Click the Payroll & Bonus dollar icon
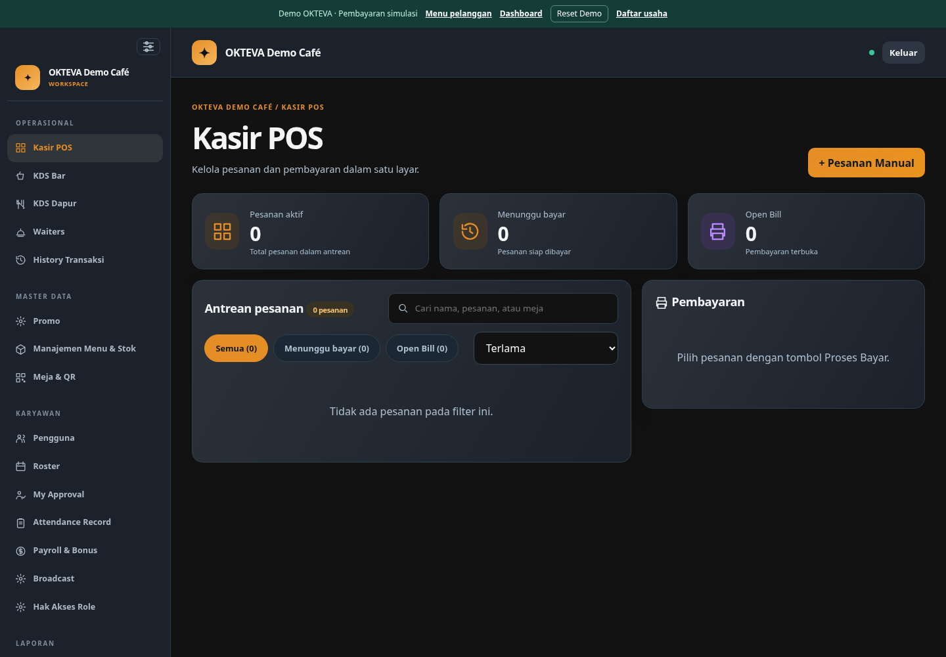This screenshot has height=657, width=946. coord(20,551)
